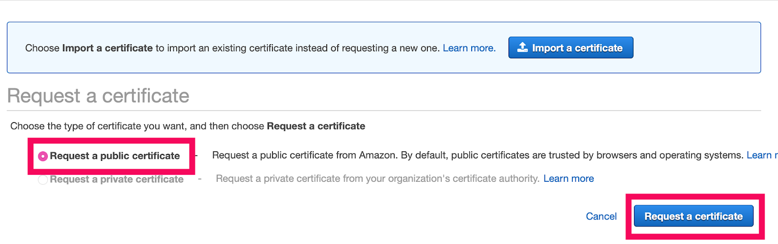Click empty area at right of blue banner
Viewport: 778px width, 244px height.
click(697, 47)
